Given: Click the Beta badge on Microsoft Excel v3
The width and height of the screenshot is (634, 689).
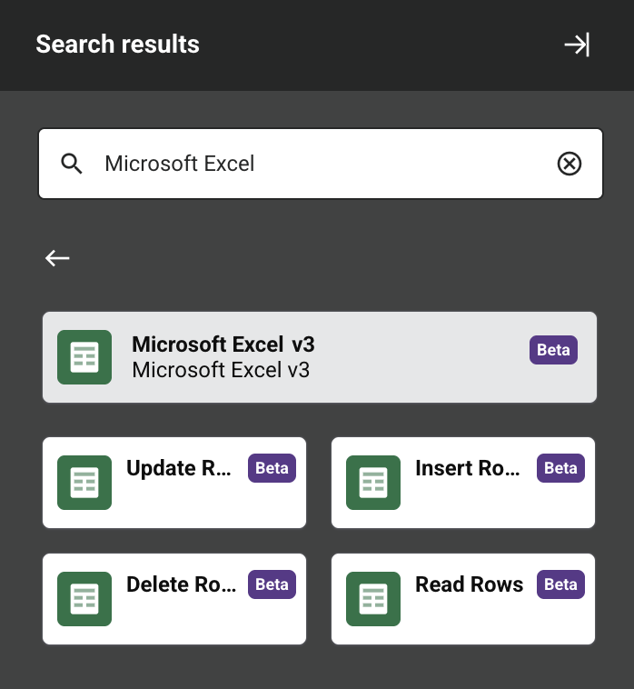Looking at the screenshot, I should click(x=553, y=350).
